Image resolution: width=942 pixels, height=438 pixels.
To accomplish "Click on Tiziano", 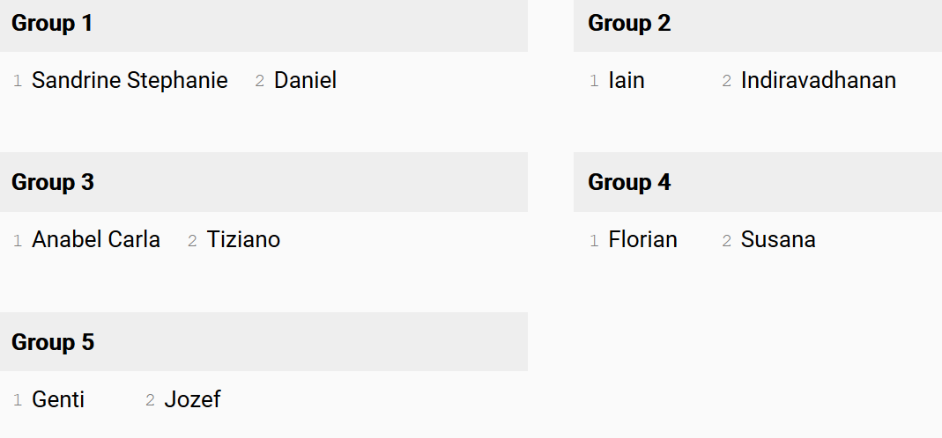I will coord(243,240).
